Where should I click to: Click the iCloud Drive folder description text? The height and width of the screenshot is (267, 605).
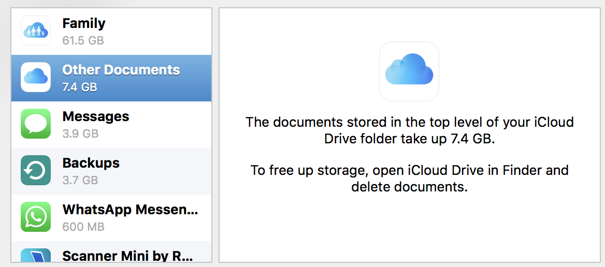(409, 130)
